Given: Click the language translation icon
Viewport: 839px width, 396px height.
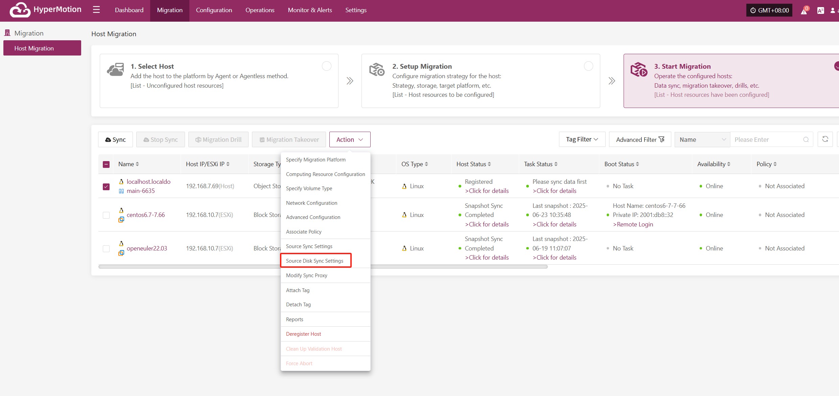Looking at the screenshot, I should (x=821, y=10).
